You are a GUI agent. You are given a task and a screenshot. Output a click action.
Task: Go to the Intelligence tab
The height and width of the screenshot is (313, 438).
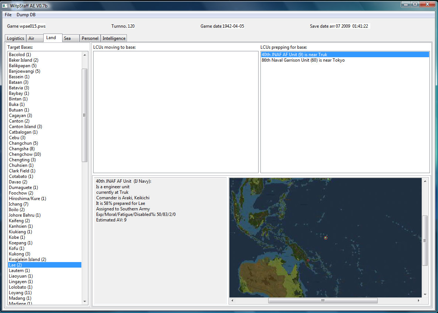pyautogui.click(x=114, y=38)
